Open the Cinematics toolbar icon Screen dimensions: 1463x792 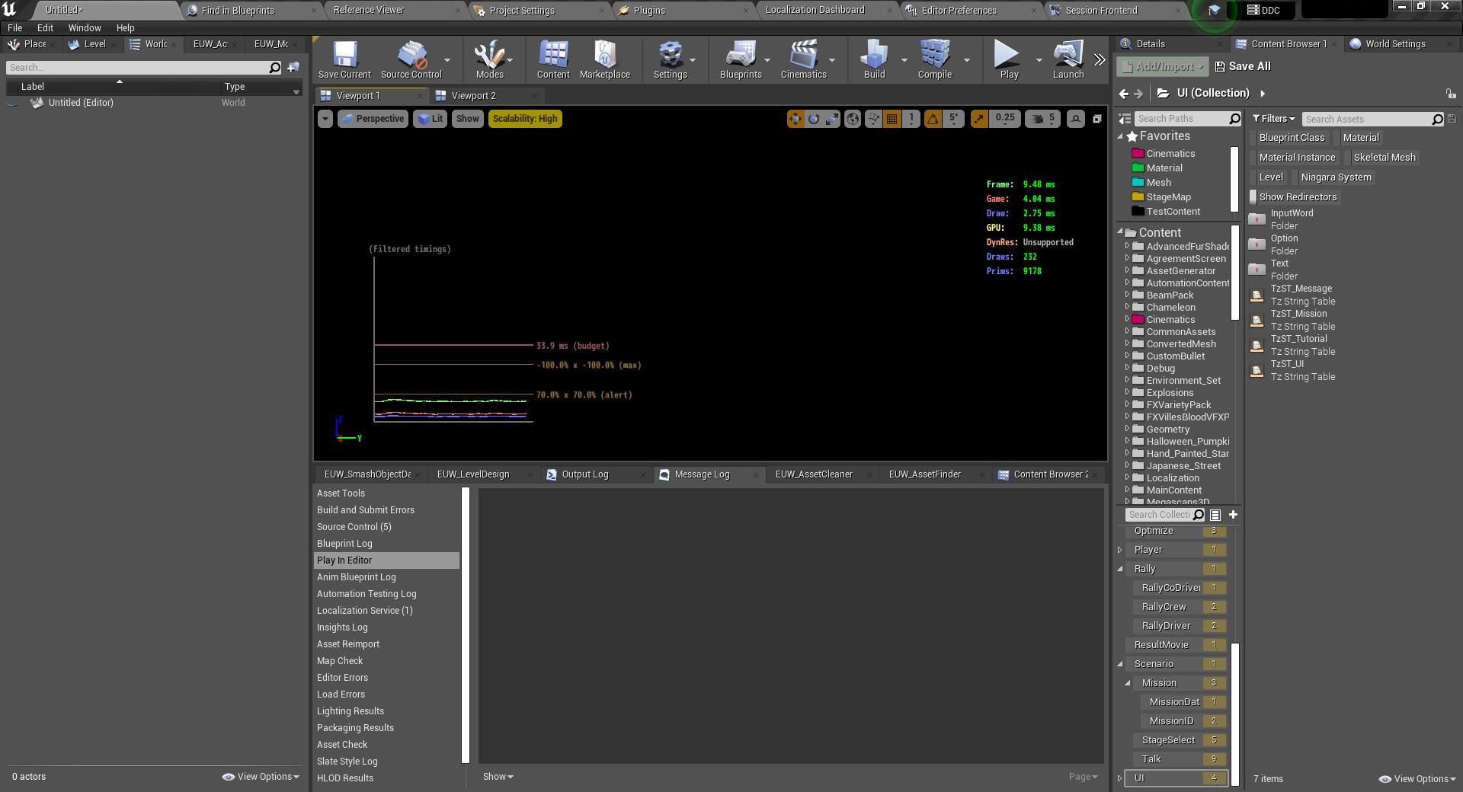(803, 59)
